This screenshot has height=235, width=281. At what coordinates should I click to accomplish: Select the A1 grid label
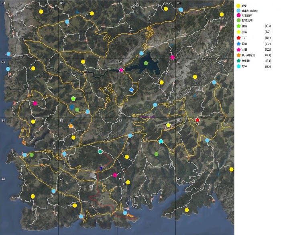(x=179, y=179)
